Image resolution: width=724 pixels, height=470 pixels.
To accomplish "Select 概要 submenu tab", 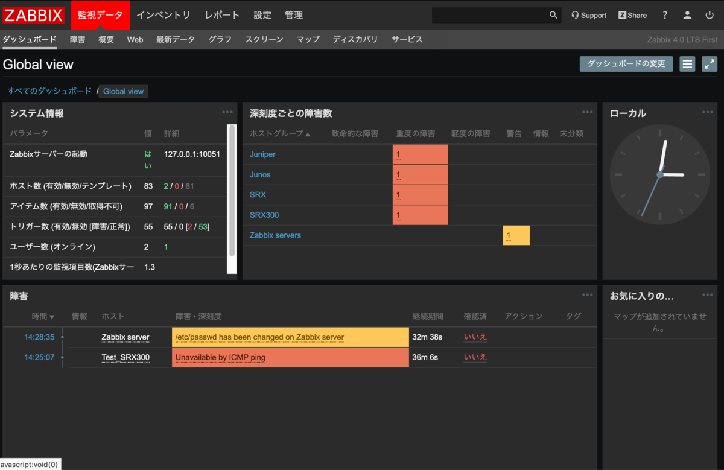I will click(106, 39).
